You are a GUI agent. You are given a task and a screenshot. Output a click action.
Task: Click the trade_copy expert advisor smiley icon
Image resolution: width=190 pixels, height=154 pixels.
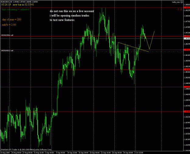coord(181,2)
